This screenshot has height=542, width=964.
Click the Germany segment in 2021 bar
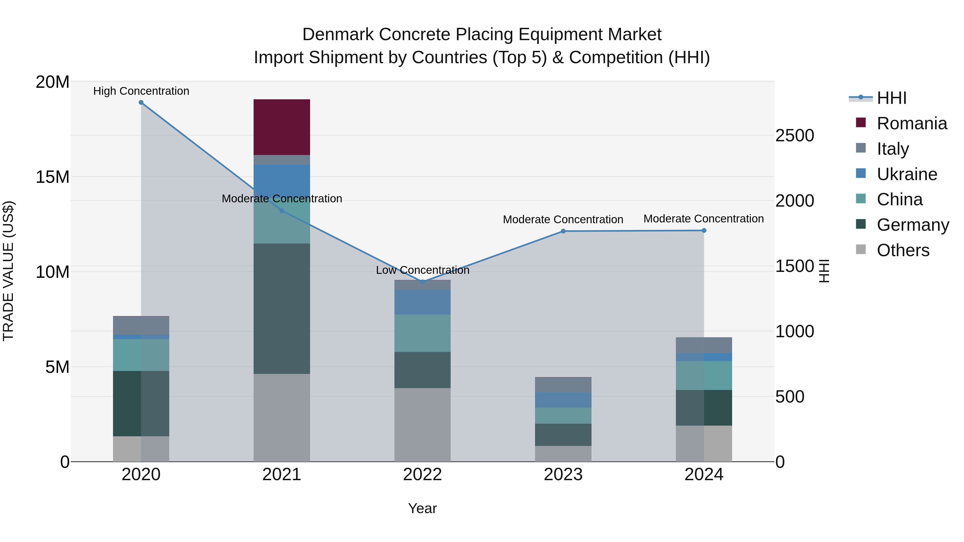click(282, 309)
